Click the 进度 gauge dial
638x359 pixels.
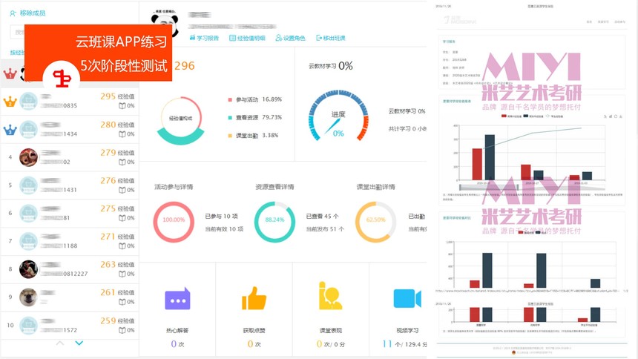pyautogui.click(x=338, y=116)
